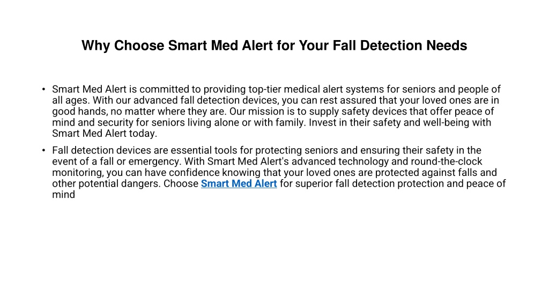Click the line starting "Fall detection devices are essential"
Image resolution: width=549 pixels, height=308 pixels.
(267, 150)
